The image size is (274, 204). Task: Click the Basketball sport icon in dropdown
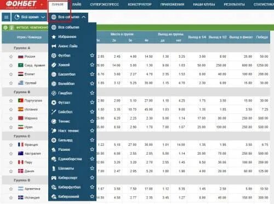pos(54,74)
